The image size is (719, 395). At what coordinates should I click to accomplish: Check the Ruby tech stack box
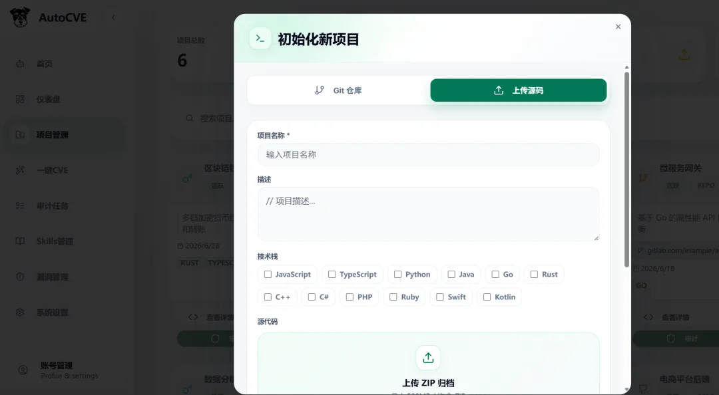(x=393, y=297)
